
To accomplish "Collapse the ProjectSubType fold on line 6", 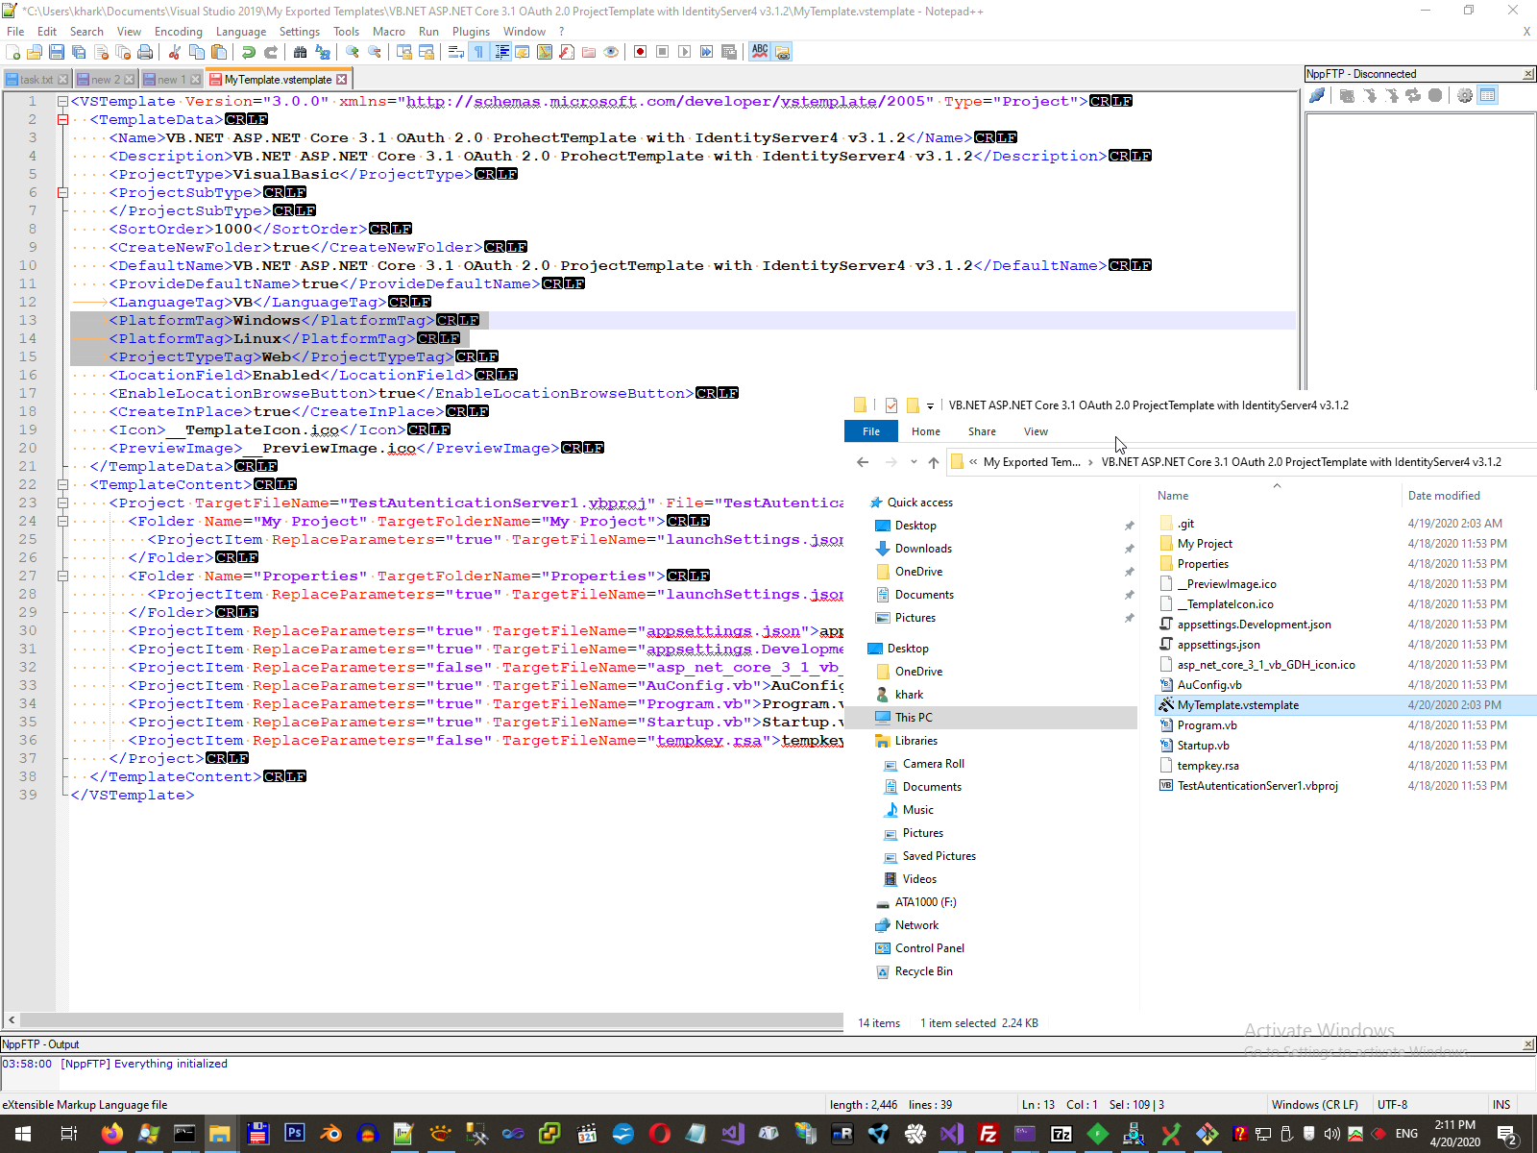I will [x=62, y=192].
